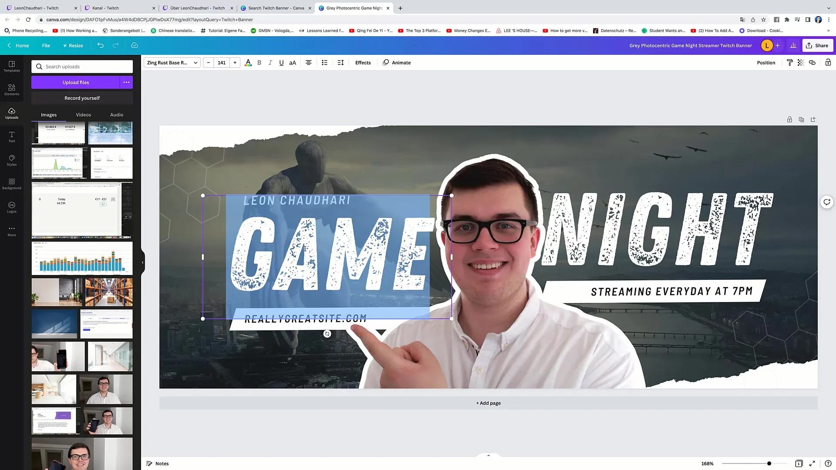
Task: Toggle underline formatting
Action: point(281,63)
